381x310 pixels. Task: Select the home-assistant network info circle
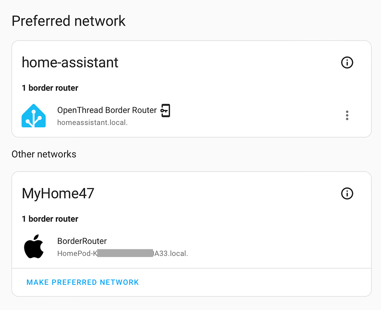(347, 63)
